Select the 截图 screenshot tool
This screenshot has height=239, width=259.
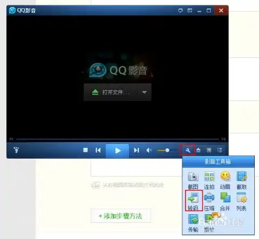click(x=193, y=181)
